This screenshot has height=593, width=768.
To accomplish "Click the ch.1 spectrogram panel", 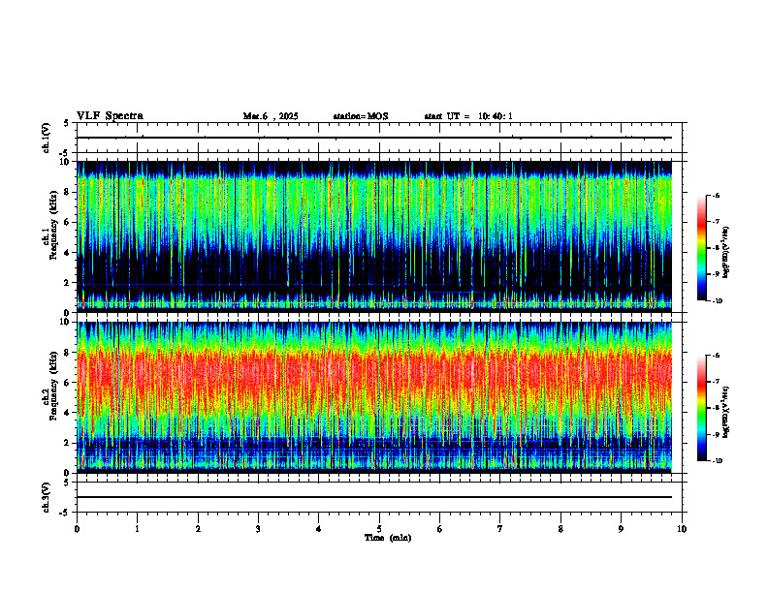I will pos(374,236).
